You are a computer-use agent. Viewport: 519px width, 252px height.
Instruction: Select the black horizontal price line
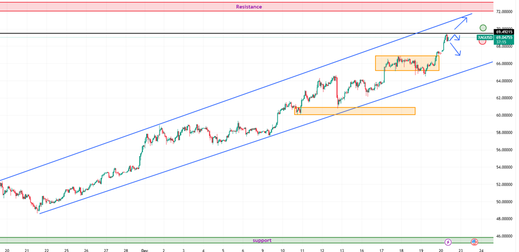click(216, 33)
